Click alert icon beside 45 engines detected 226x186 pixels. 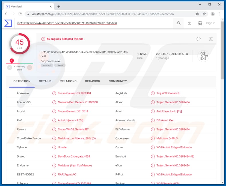click(x=43, y=39)
